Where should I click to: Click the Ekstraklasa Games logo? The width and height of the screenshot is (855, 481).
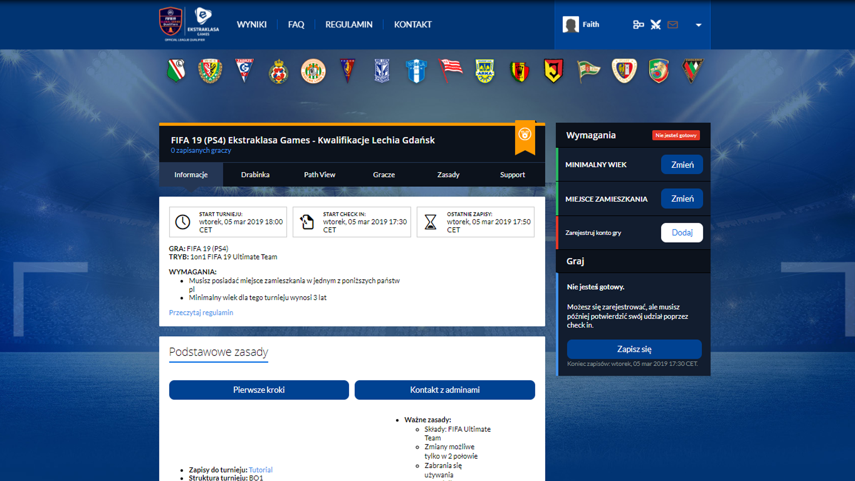tap(203, 22)
